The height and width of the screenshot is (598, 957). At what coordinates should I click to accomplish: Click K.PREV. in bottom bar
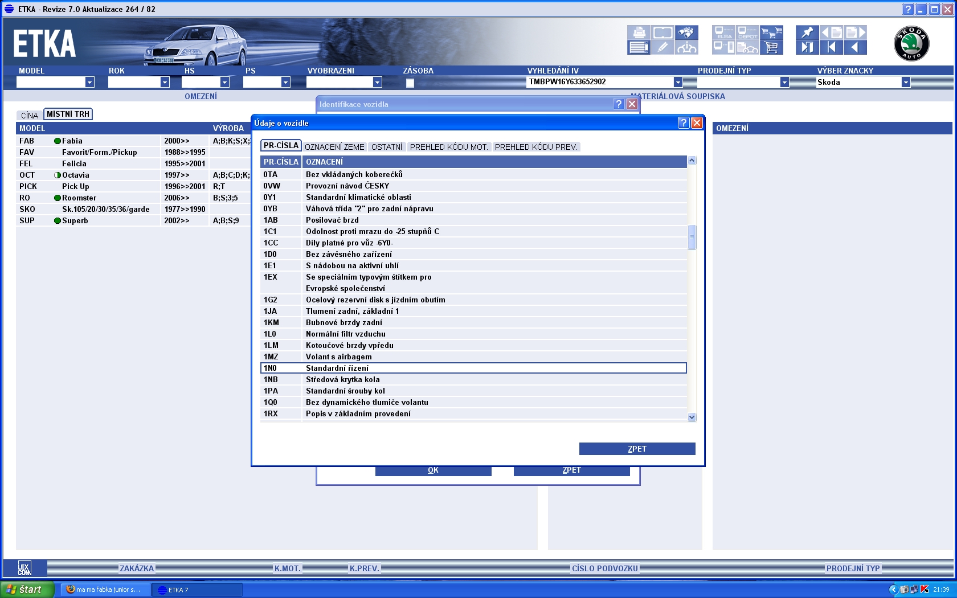(364, 568)
